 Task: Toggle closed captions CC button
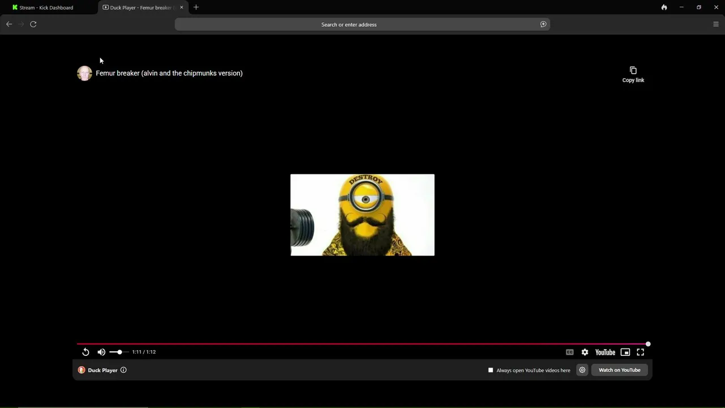tap(570, 352)
